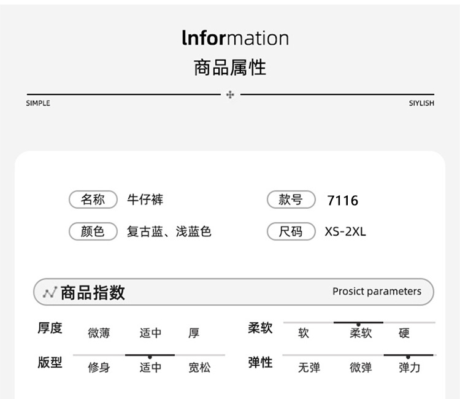460x399 pixels.
Task: Click the Information heading
Action: [236, 38]
